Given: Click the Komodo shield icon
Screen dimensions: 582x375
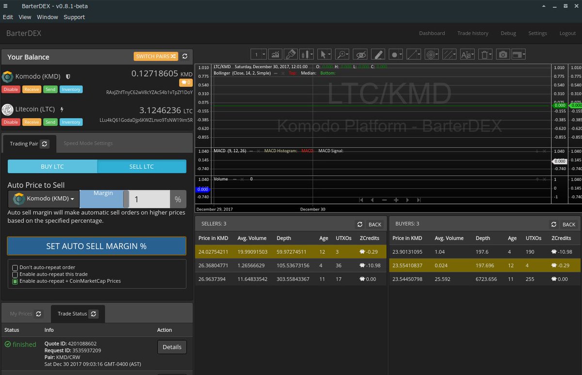Looking at the screenshot, I should pyautogui.click(x=68, y=76).
